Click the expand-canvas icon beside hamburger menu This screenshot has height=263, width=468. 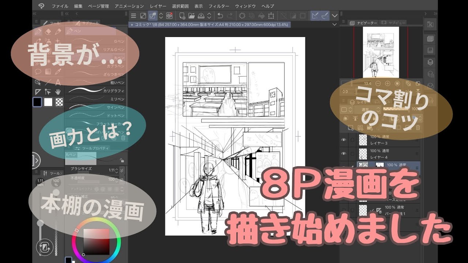(143, 16)
